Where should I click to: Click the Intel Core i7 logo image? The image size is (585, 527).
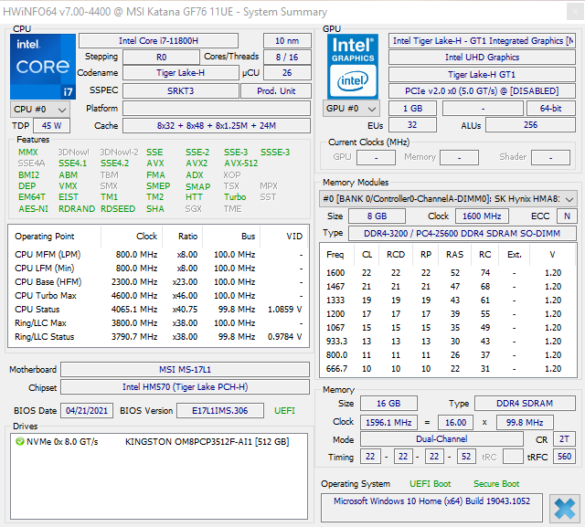[x=43, y=67]
